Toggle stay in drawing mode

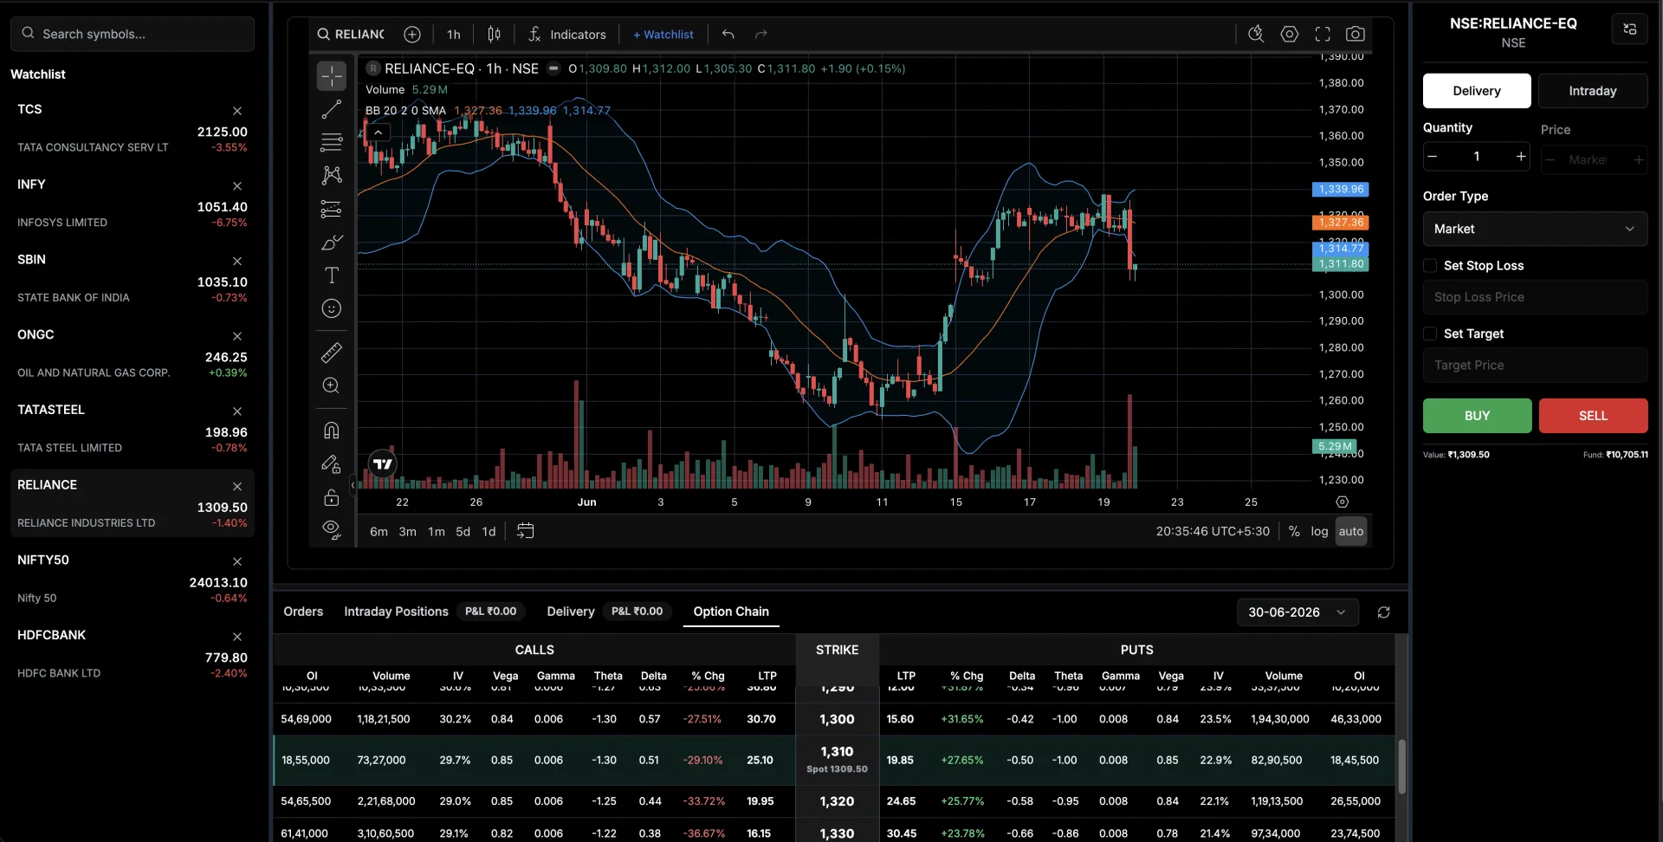tap(331, 464)
